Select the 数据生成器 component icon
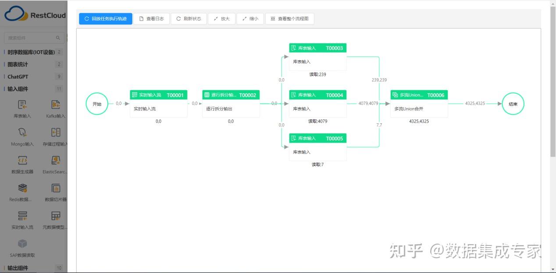Viewport: 556px width, 273px height. pos(22,161)
